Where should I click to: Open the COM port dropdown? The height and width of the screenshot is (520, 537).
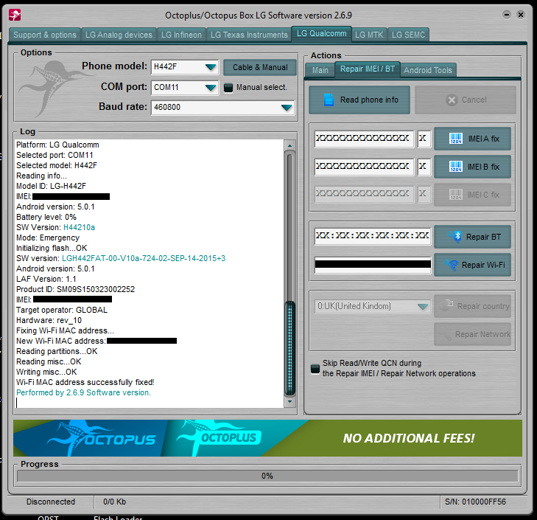(x=211, y=88)
